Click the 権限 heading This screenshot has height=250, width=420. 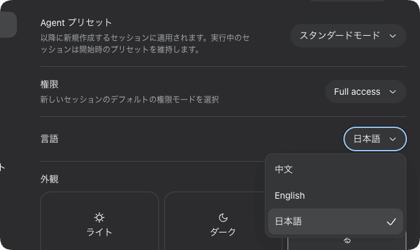click(x=49, y=84)
